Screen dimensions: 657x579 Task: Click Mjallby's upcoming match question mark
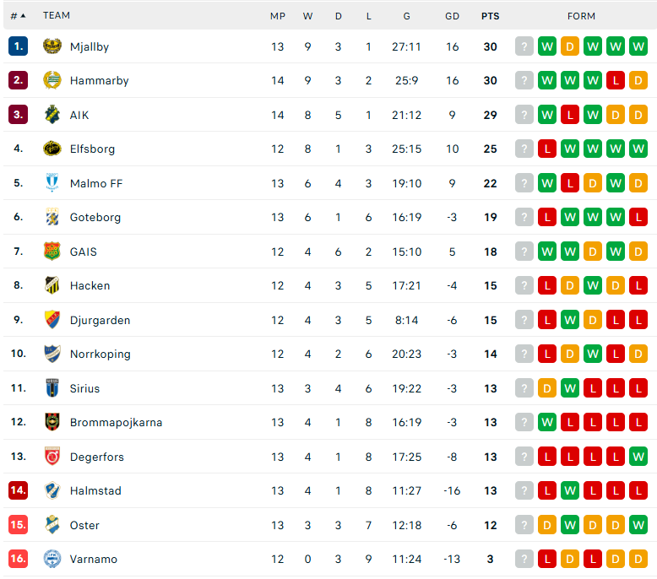[524, 46]
